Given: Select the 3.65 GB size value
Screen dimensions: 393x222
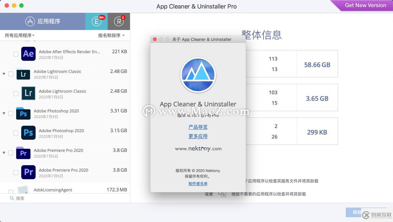Looking at the screenshot, I should [x=317, y=99].
